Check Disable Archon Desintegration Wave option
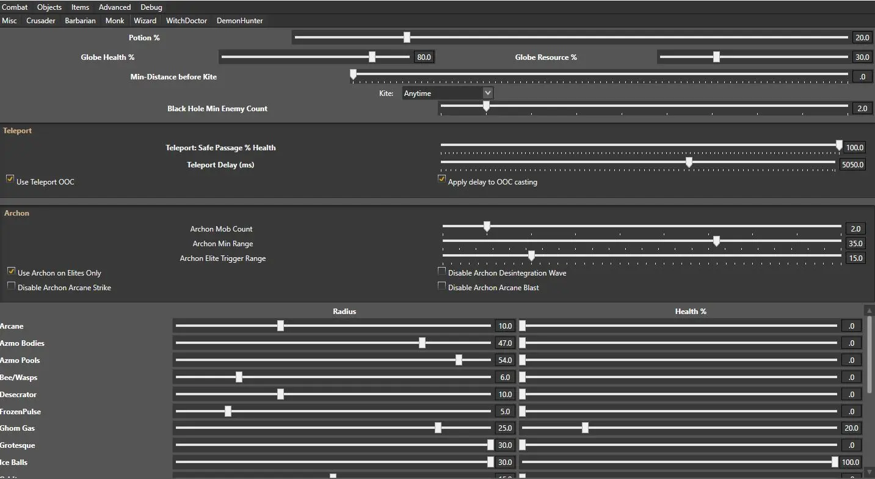Image resolution: width=875 pixels, height=479 pixels. coord(441,271)
